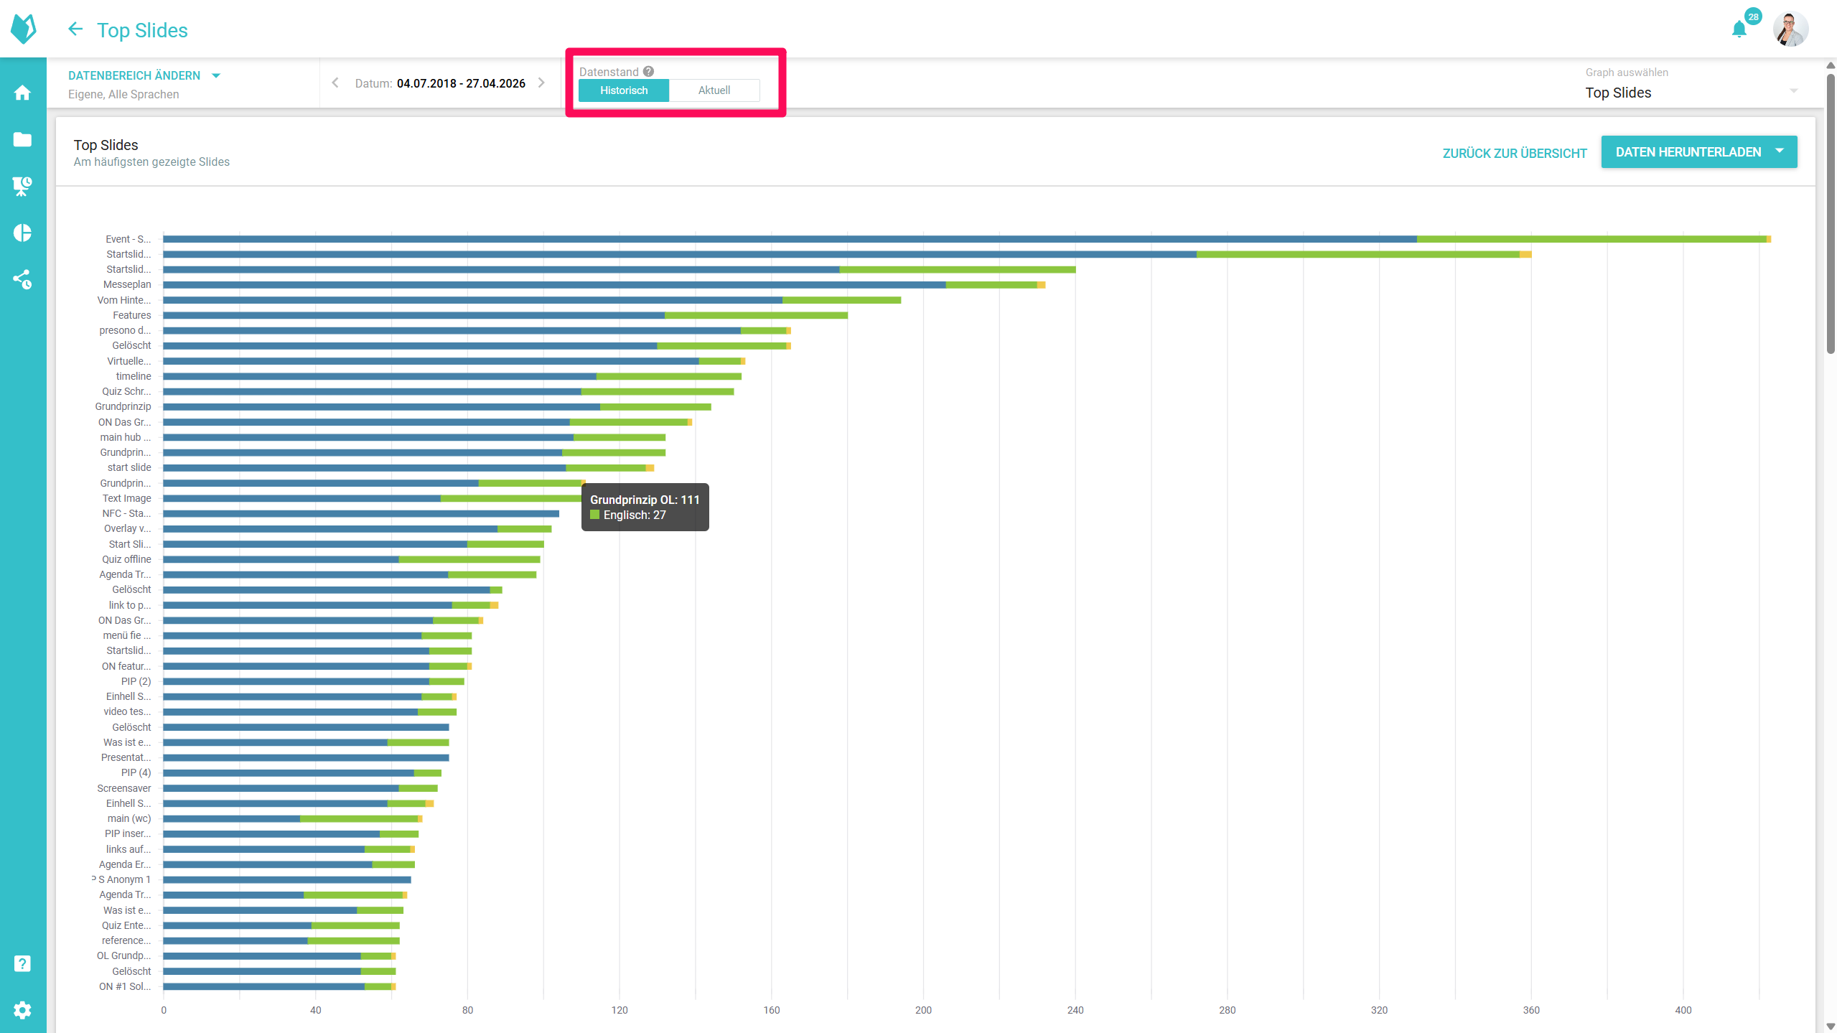This screenshot has width=1837, height=1033.
Task: Click the green Englisch segment of Event bar
Action: 1590,239
